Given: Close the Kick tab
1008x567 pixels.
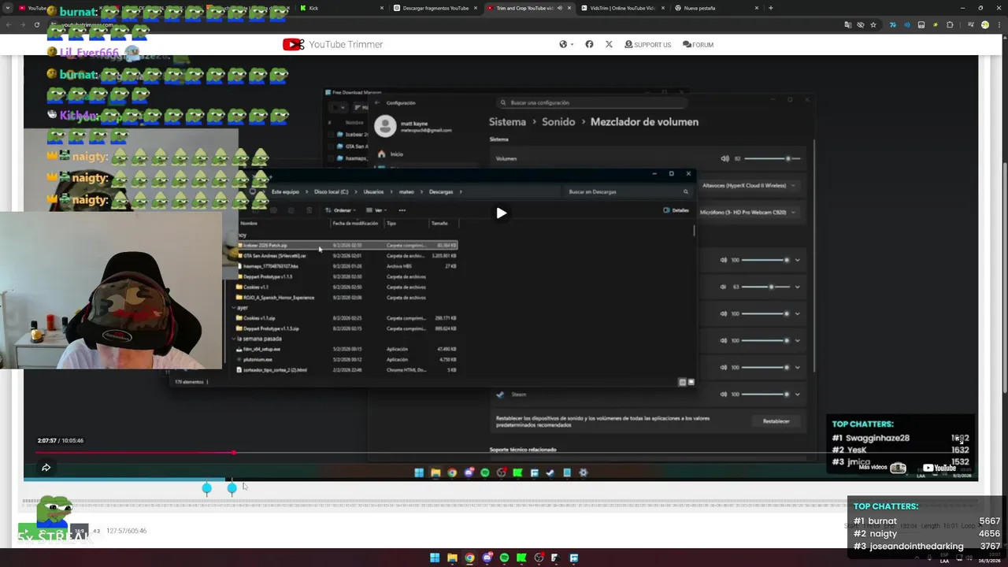Looking at the screenshot, I should [x=382, y=8].
